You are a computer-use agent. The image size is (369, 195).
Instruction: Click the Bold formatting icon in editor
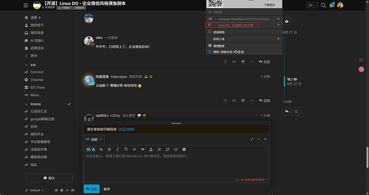click(x=109, y=150)
